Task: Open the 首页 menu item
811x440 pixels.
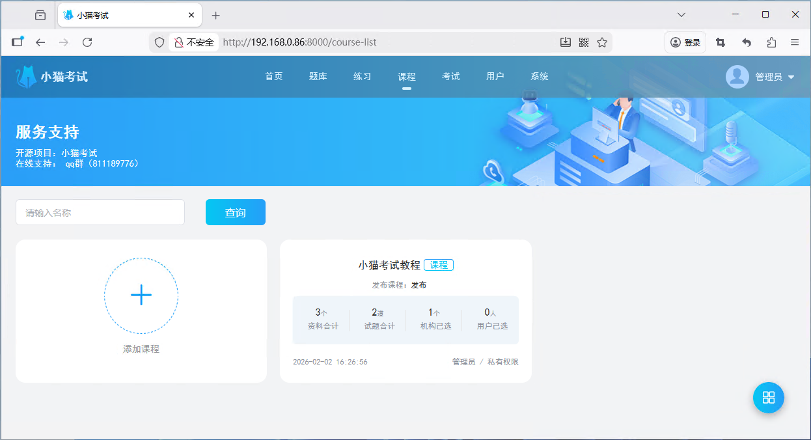Action: point(274,77)
